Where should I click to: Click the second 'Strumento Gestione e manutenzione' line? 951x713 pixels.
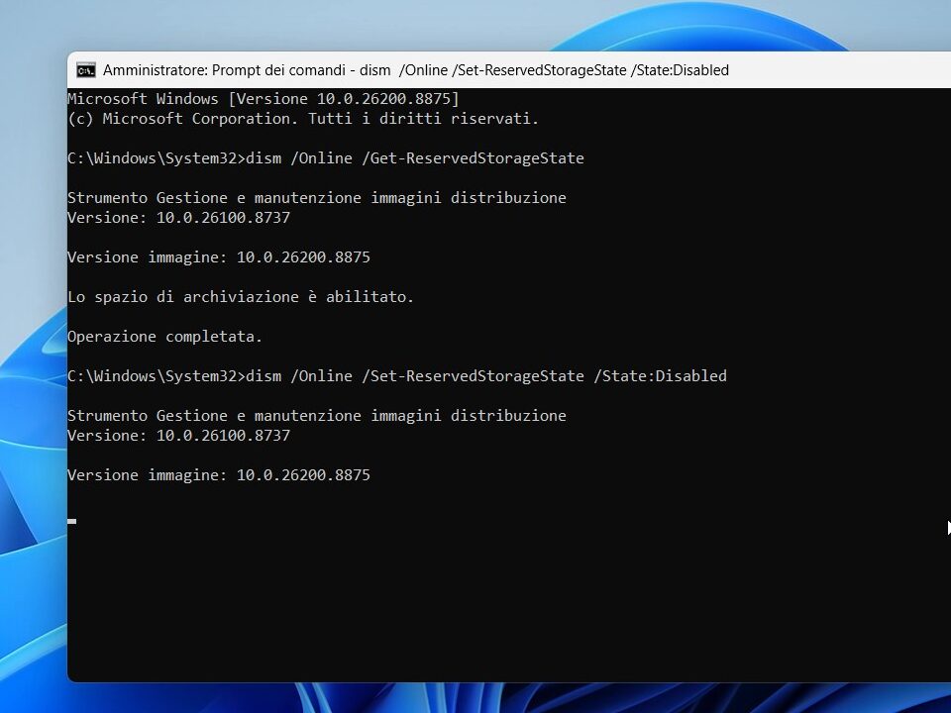pos(317,416)
